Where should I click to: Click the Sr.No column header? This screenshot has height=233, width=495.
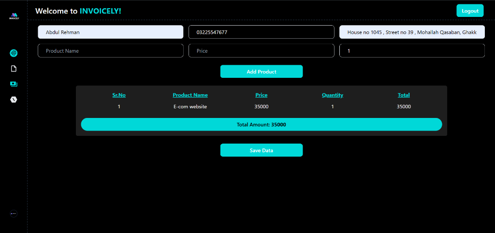[x=119, y=95]
